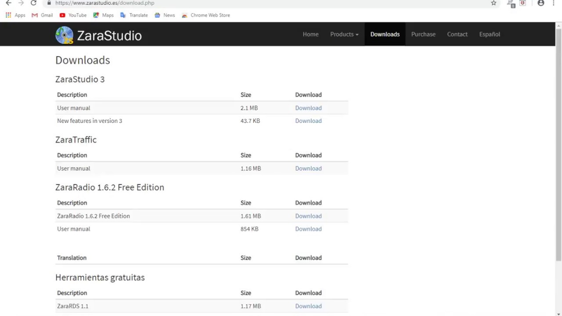Select Downloads navigation tab
This screenshot has width=562, height=316.
[385, 34]
